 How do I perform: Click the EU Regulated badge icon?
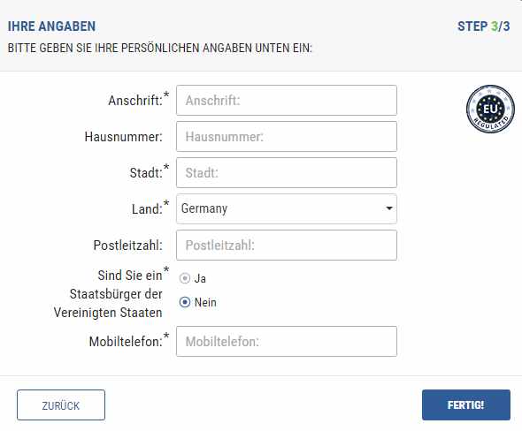490,109
